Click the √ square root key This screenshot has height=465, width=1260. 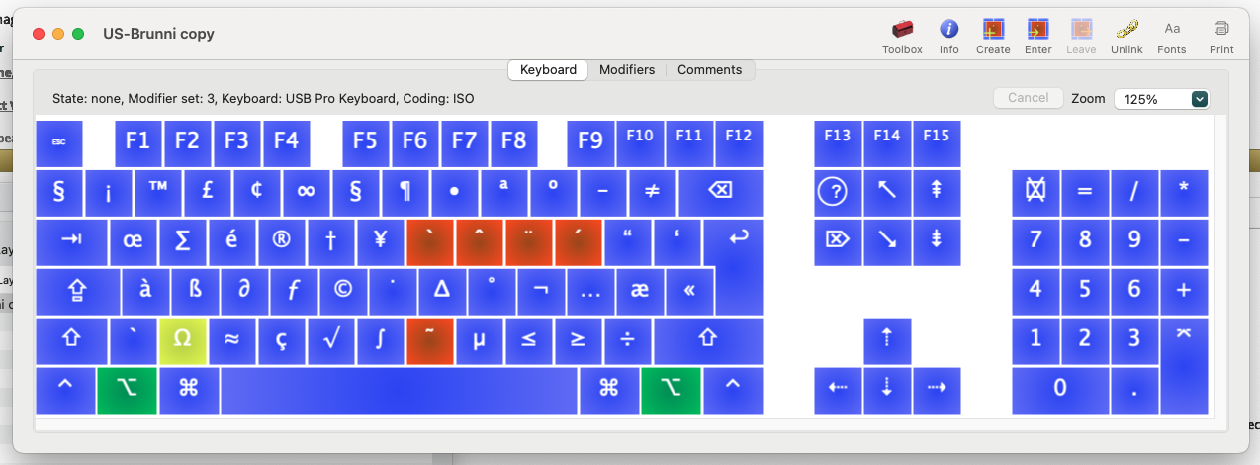[x=331, y=341]
